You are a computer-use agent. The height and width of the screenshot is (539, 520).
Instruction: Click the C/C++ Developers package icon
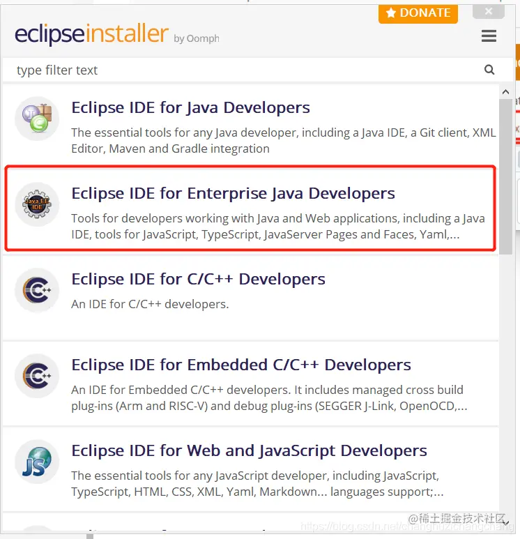(x=37, y=290)
